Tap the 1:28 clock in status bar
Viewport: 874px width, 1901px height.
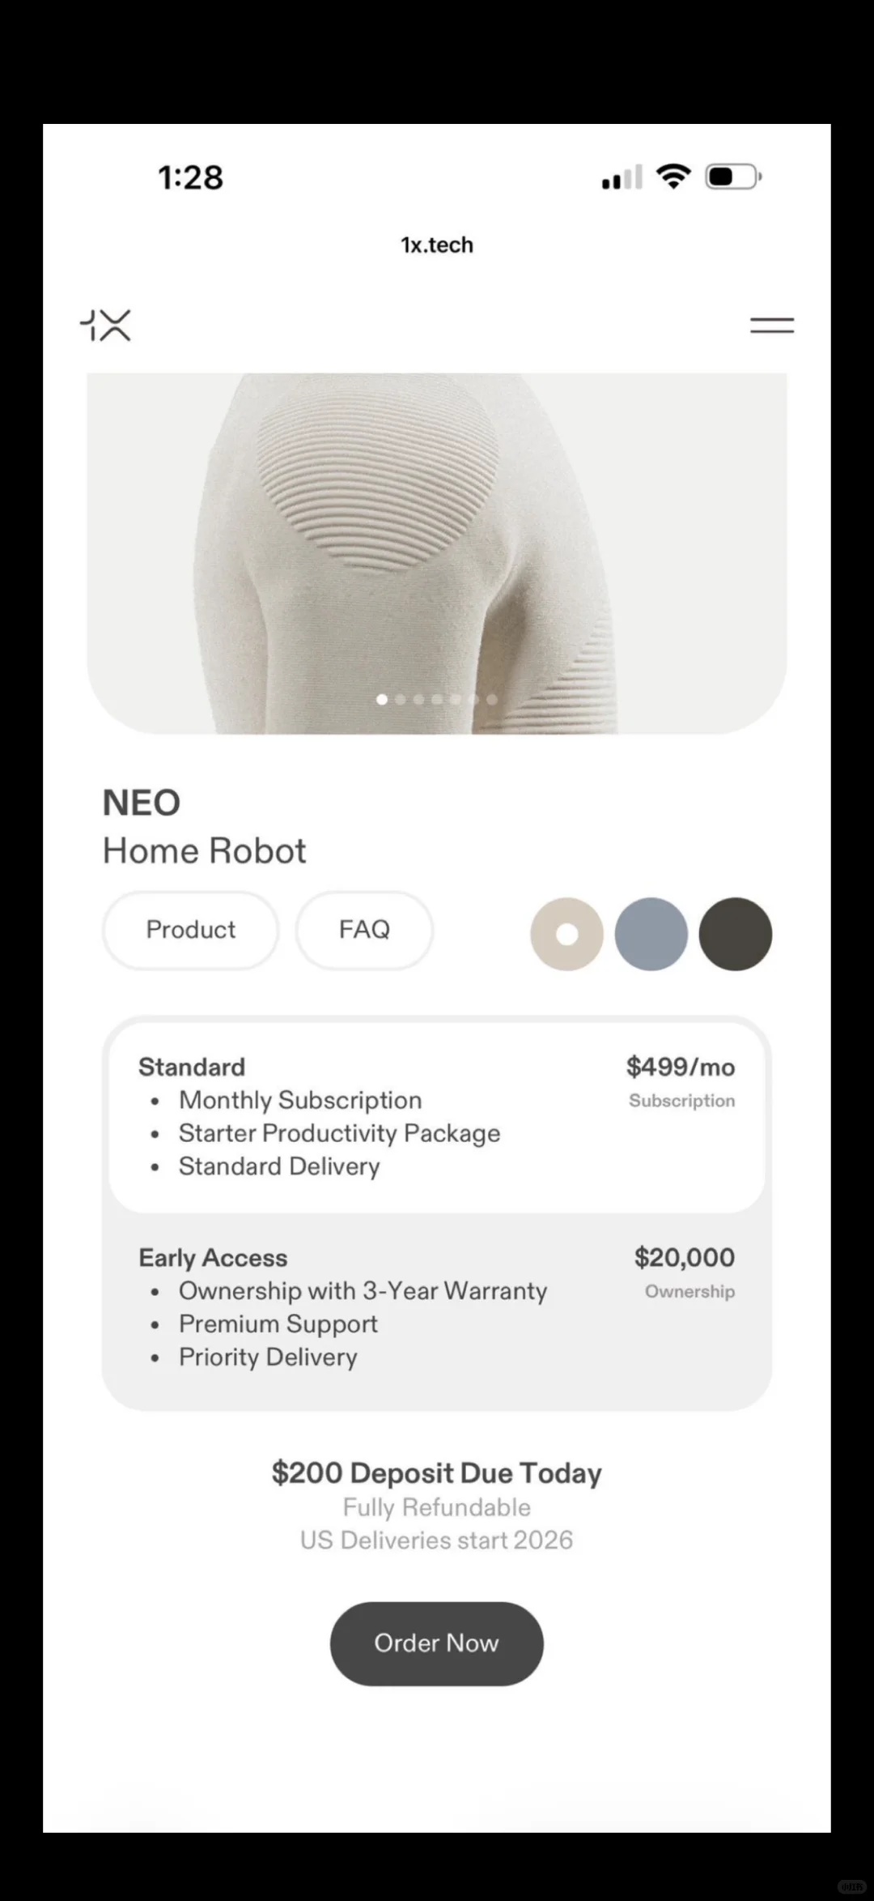190,177
